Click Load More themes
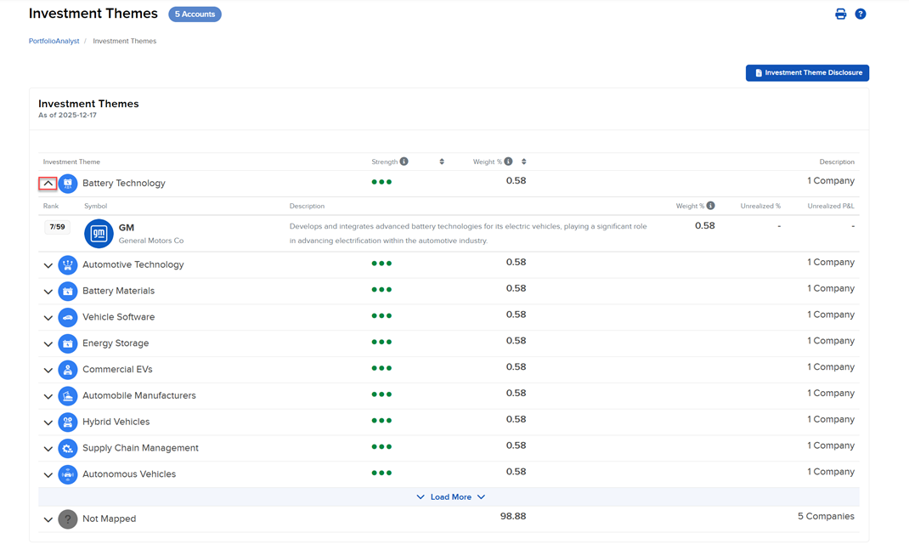 coord(450,497)
